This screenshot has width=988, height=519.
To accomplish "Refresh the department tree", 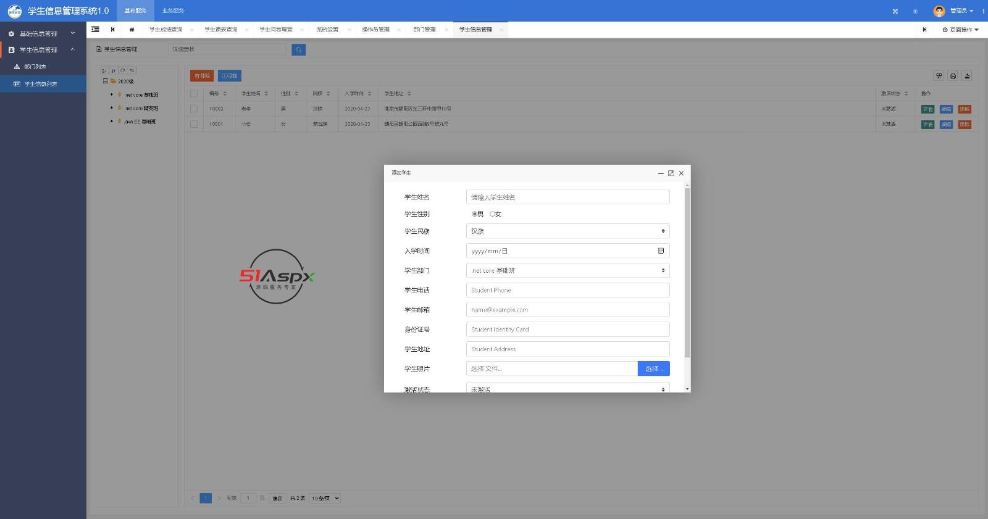I will pyautogui.click(x=123, y=70).
